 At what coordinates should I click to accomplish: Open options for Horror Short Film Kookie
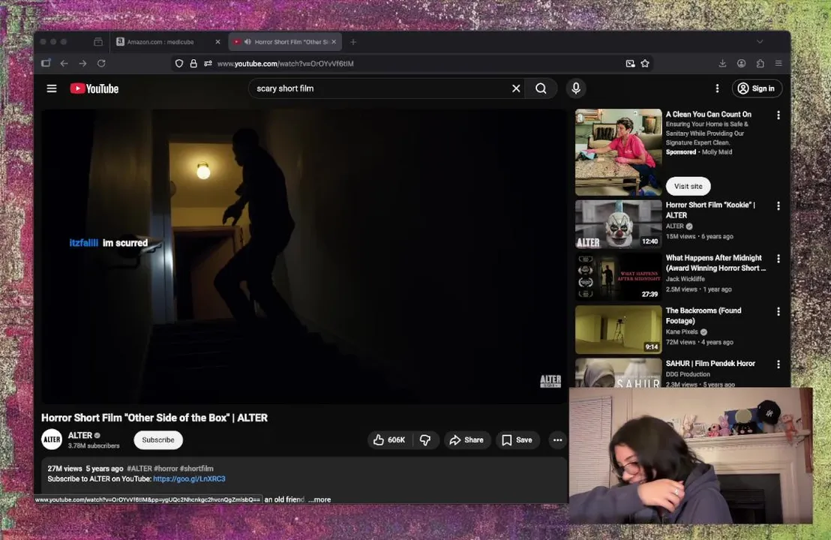click(778, 205)
